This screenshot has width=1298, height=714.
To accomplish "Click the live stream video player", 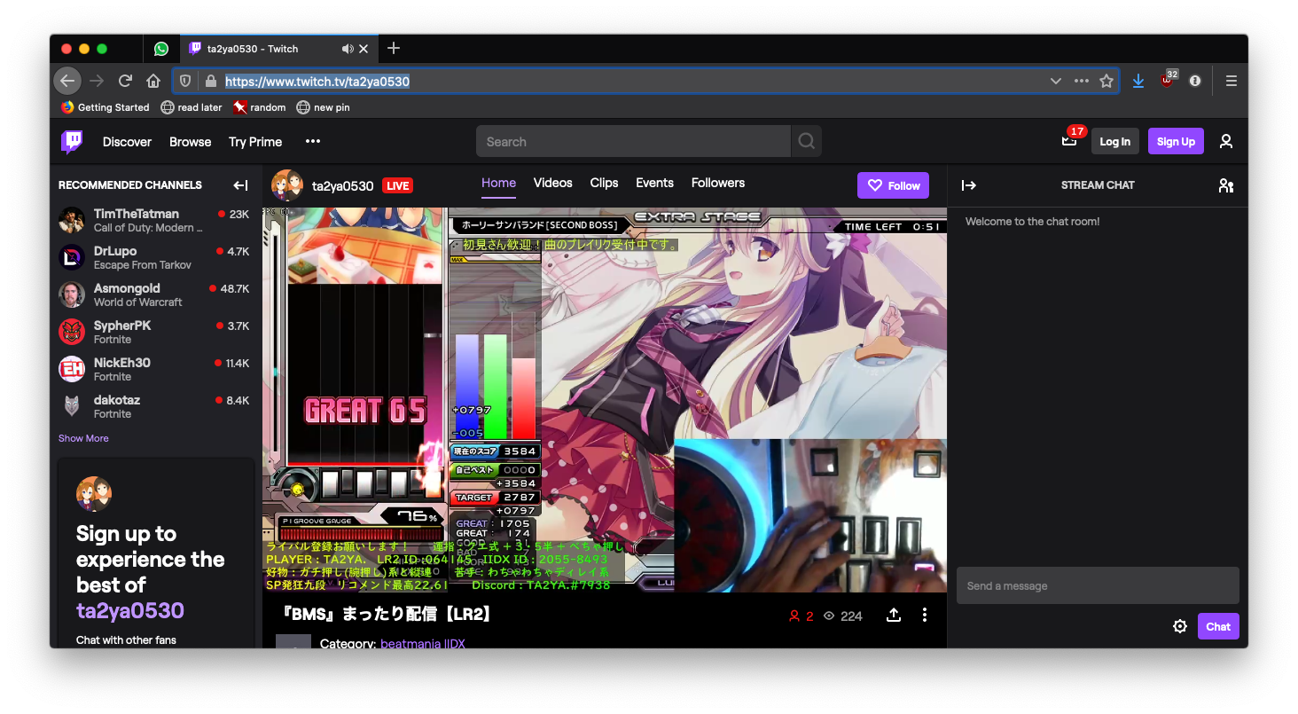I will click(x=605, y=399).
